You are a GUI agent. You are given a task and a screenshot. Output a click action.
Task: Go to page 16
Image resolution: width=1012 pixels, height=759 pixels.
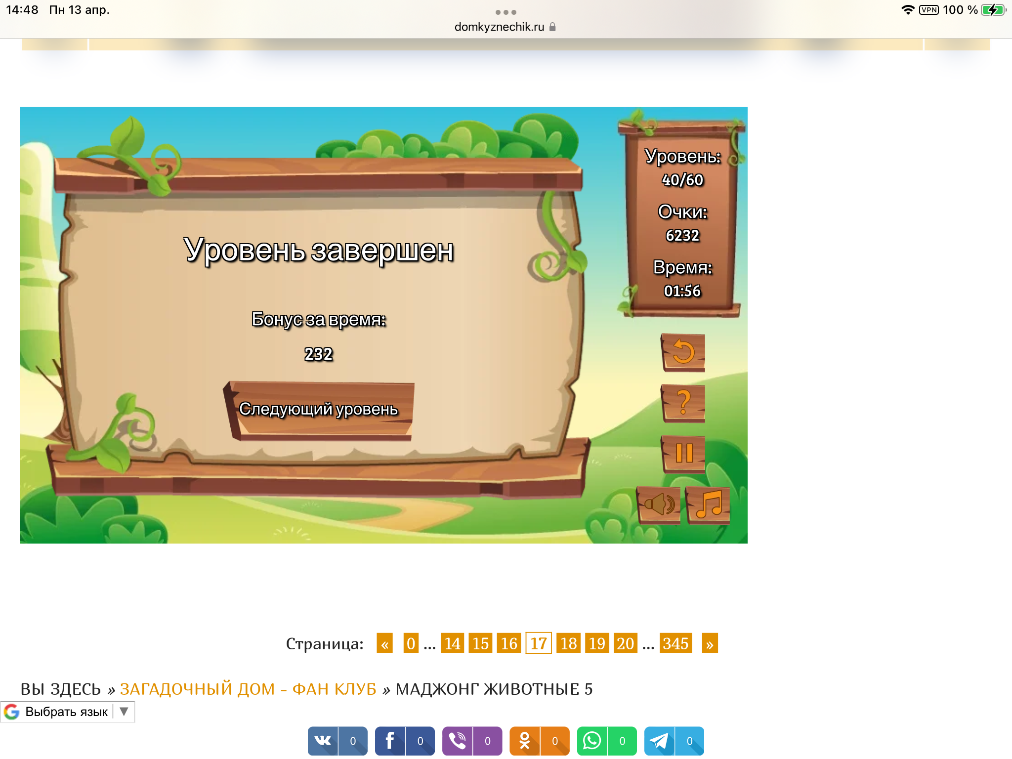[509, 643]
